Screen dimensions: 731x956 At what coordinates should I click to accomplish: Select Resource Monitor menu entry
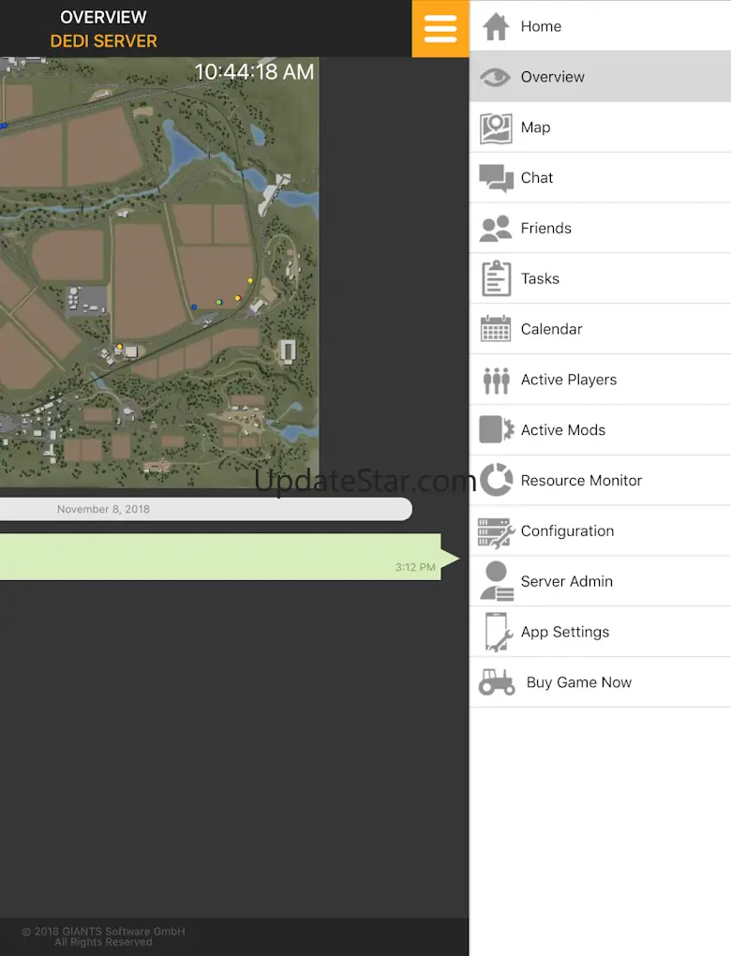(x=600, y=481)
